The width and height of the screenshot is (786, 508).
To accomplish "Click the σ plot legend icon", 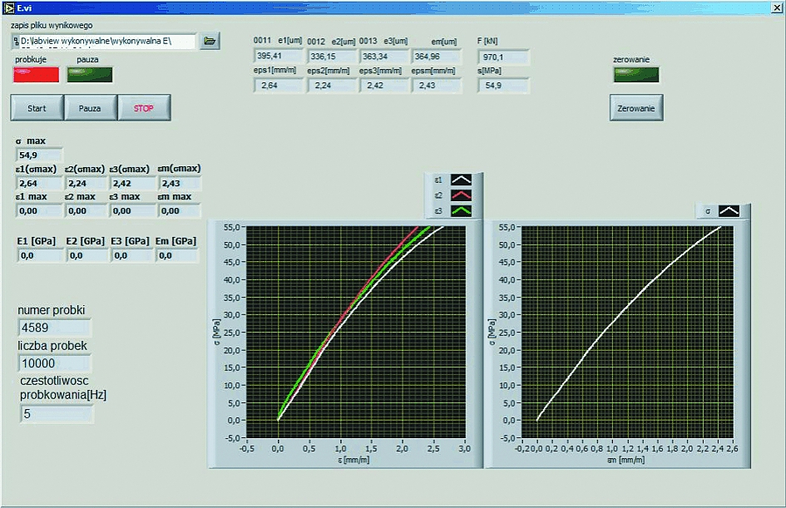I will (x=729, y=211).
